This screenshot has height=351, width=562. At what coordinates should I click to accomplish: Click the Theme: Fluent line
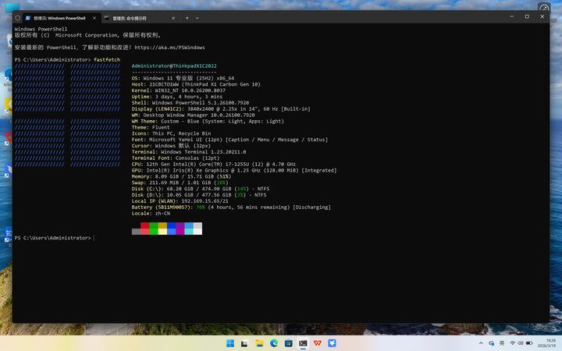(151, 127)
